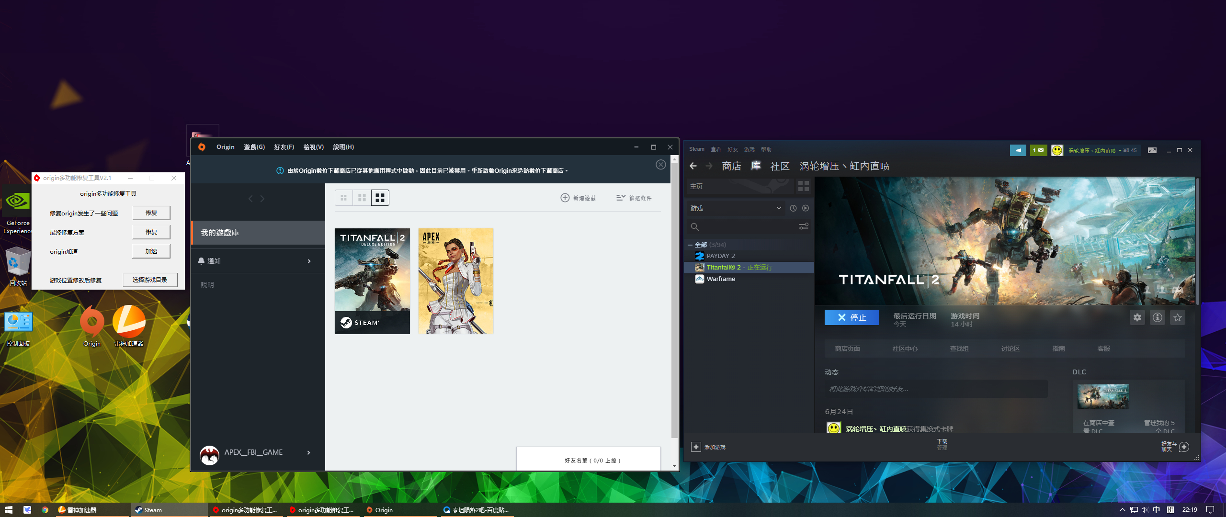Open 好友(F) menu in Origin
Screen dimensions: 1226x517
[284, 147]
